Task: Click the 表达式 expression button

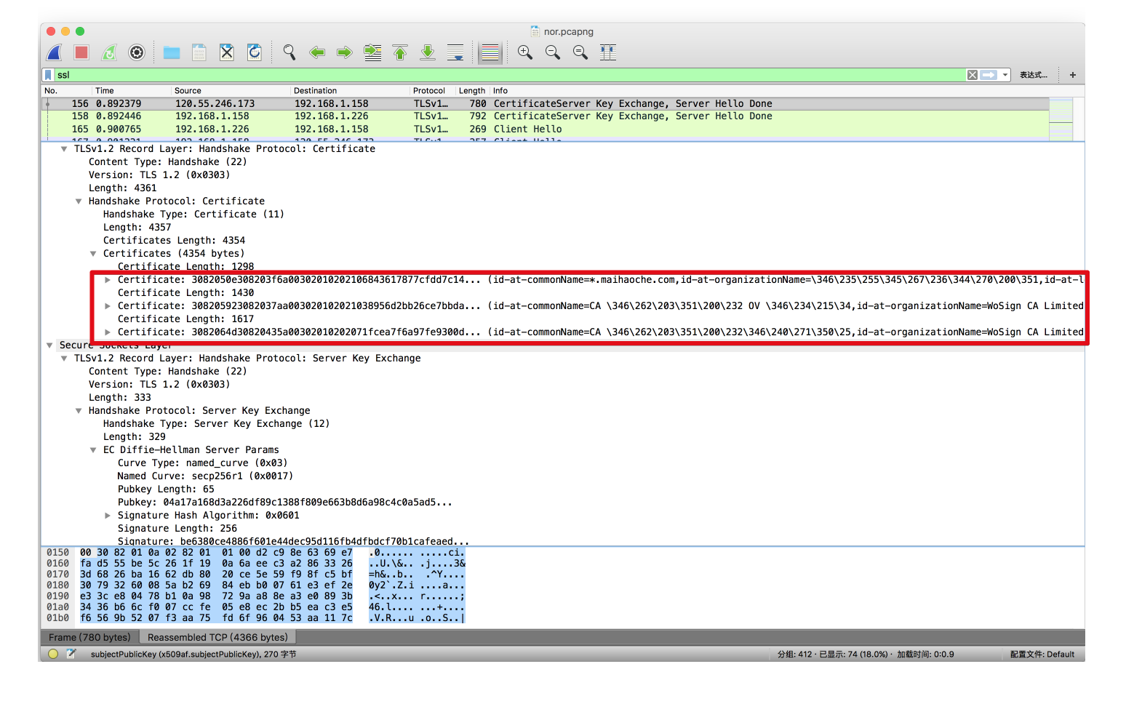Action: coord(1033,75)
